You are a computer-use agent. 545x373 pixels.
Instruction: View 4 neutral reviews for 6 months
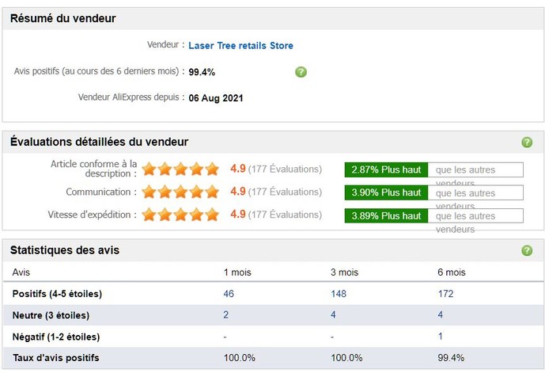pyautogui.click(x=440, y=315)
